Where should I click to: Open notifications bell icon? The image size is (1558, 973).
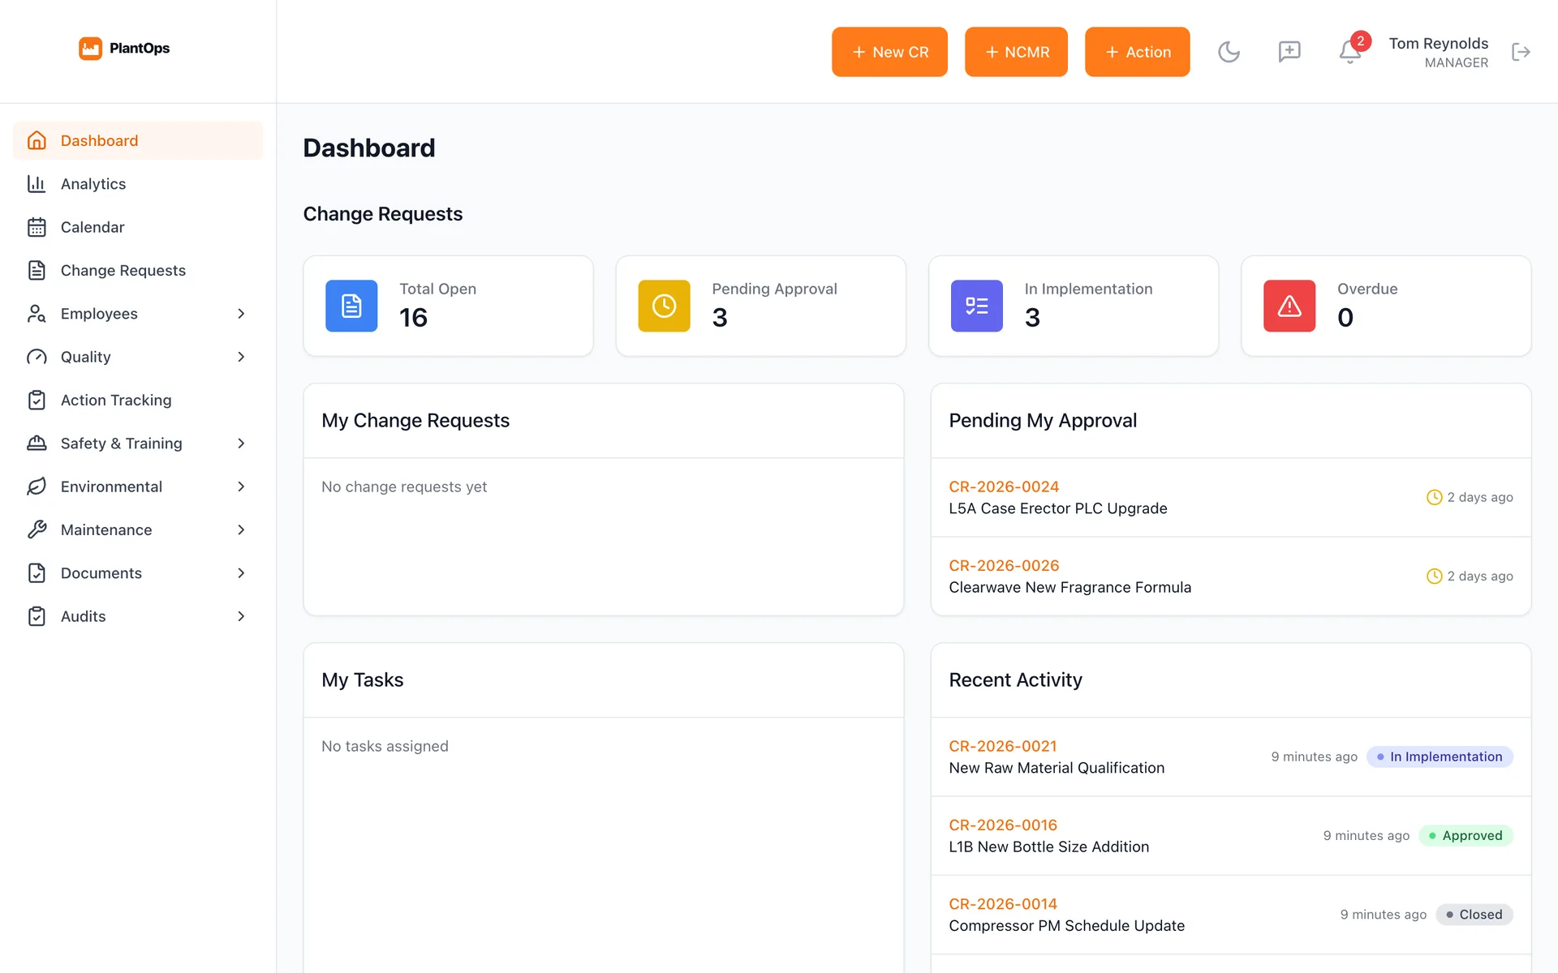[x=1349, y=52]
